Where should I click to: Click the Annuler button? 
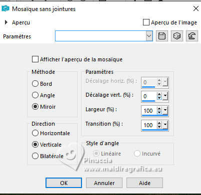coord(104,183)
